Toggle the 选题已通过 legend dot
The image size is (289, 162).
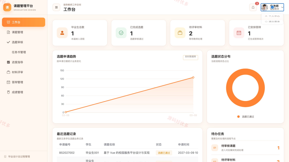click(x=238, y=117)
